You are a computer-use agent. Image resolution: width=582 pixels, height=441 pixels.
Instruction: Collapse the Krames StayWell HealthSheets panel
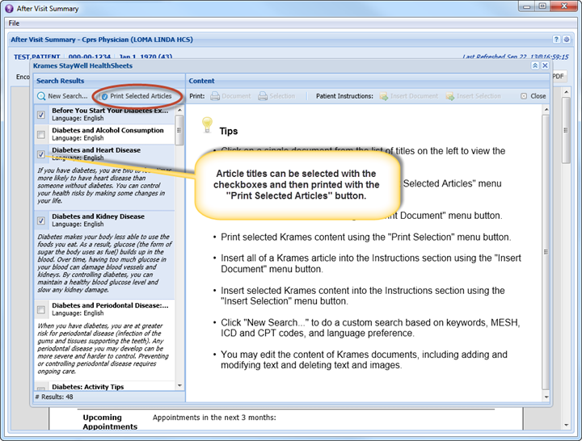coord(535,65)
